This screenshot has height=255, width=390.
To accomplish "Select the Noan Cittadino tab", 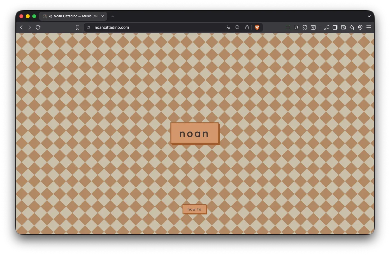I will (x=73, y=16).
